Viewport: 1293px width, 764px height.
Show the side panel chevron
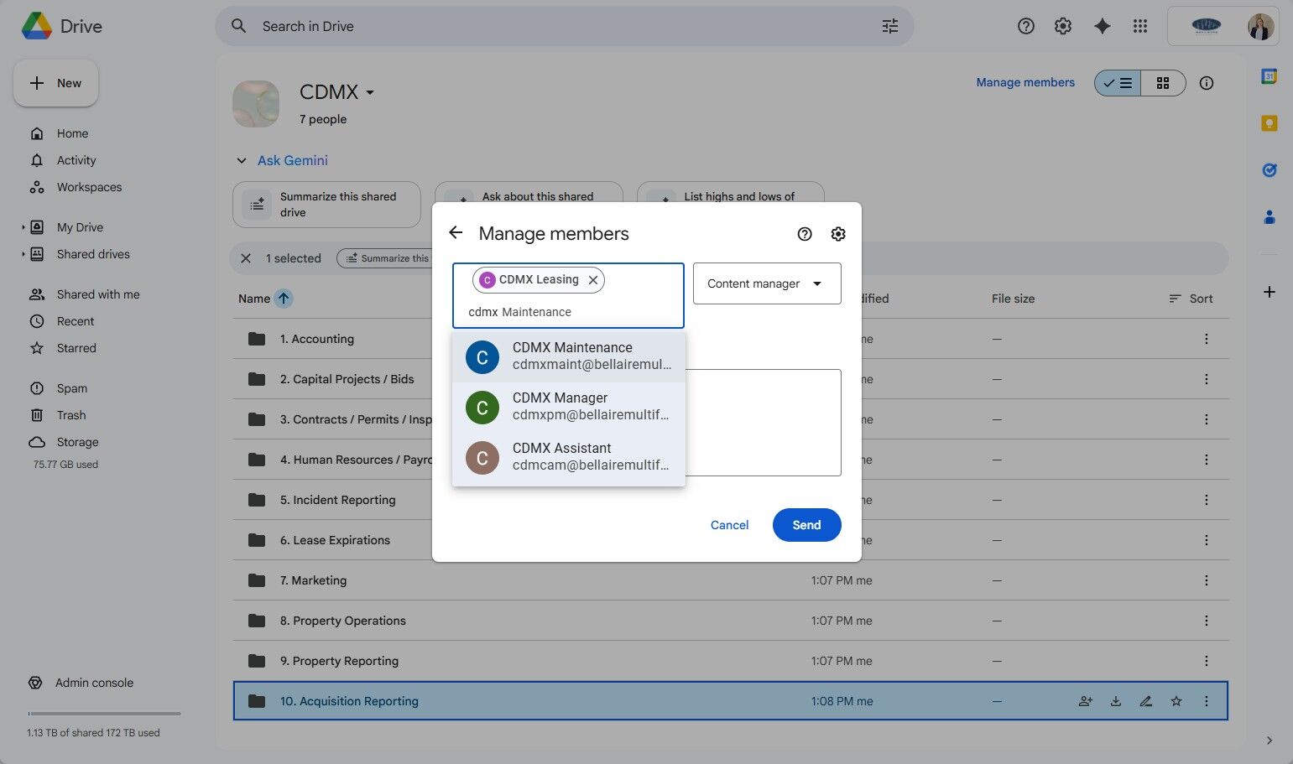pyautogui.click(x=1270, y=741)
